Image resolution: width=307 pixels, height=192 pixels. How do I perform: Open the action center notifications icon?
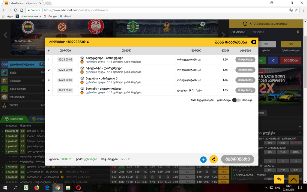pos(300,188)
